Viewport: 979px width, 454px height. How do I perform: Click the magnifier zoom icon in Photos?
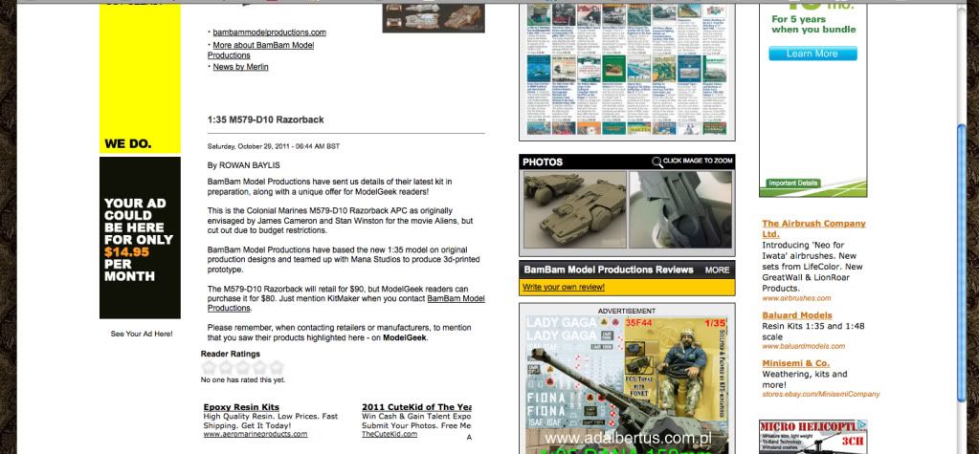[656, 162]
